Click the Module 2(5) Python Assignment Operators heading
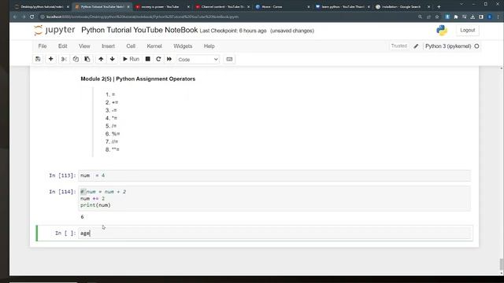Image resolution: width=504 pixels, height=283 pixels. point(138,79)
